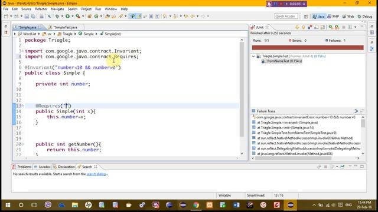
Task: Open the Project menu
Action: pos(86,9)
